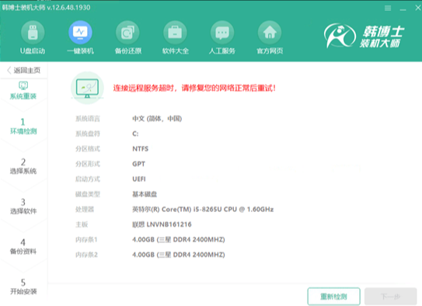Jump to step 4 备份资料
The width and height of the screenshot is (422, 306).
[23, 246]
